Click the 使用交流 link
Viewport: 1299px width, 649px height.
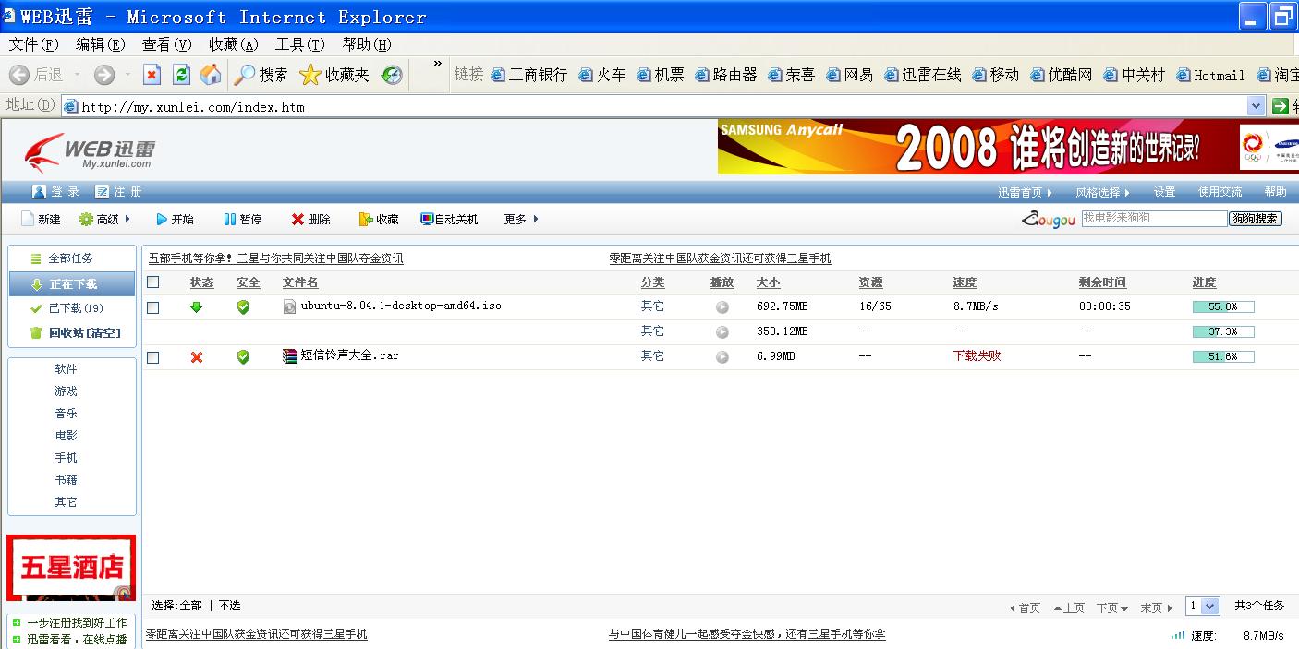tap(1220, 192)
